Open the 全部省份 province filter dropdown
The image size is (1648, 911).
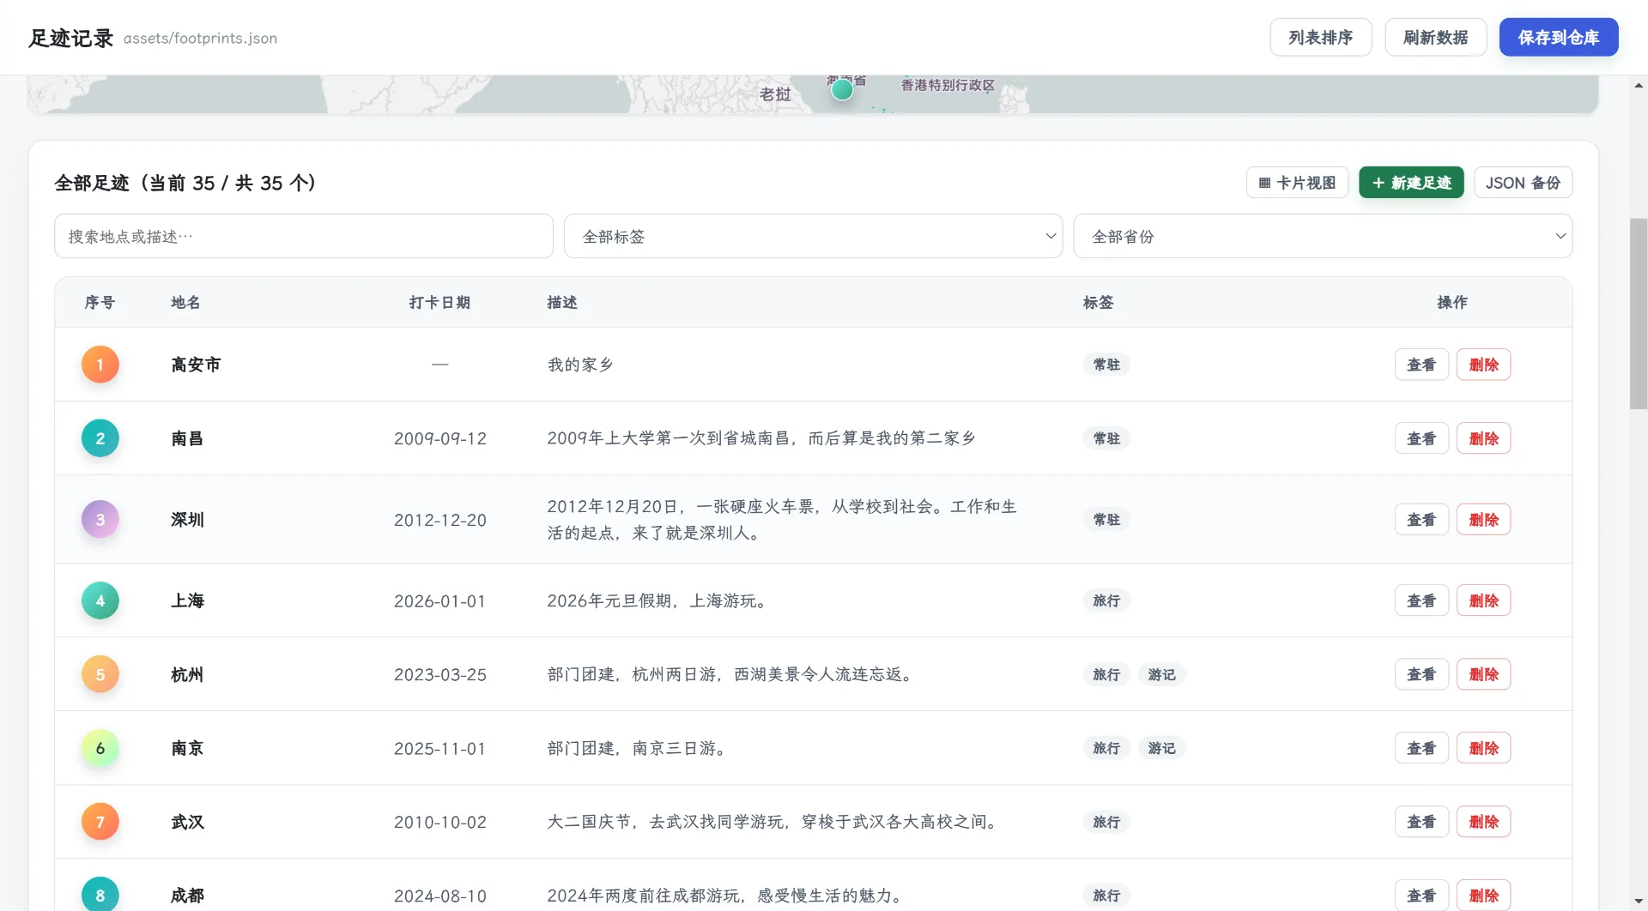[1323, 236]
